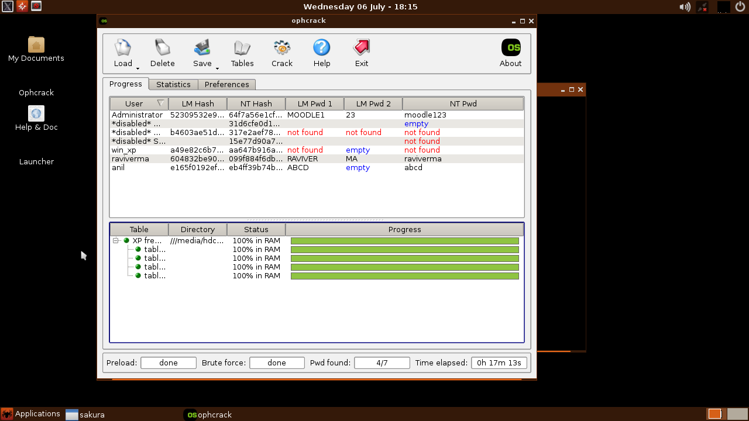Image resolution: width=749 pixels, height=421 pixels.
Task: Switch to ophcrack taskbar entry
Action: [208, 415]
